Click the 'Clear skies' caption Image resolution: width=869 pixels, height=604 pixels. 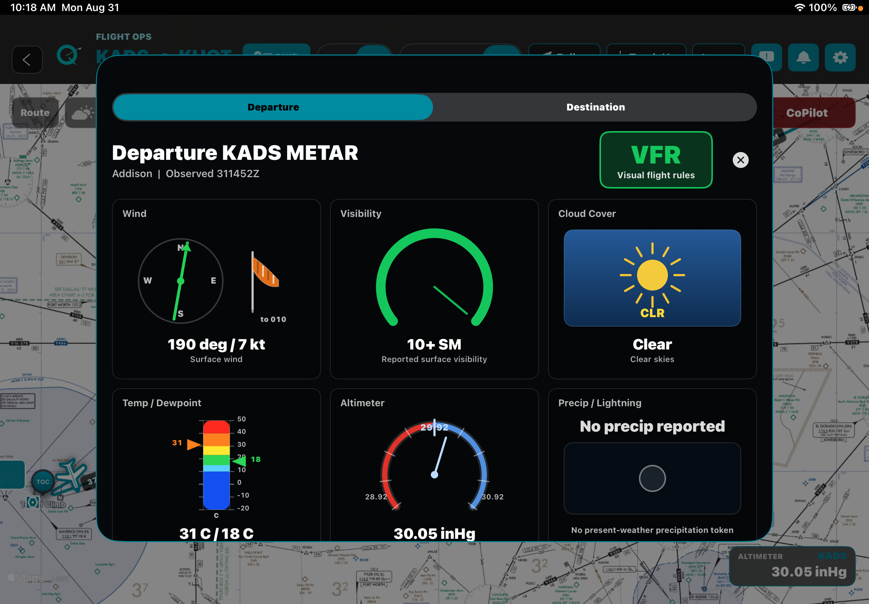(x=652, y=359)
